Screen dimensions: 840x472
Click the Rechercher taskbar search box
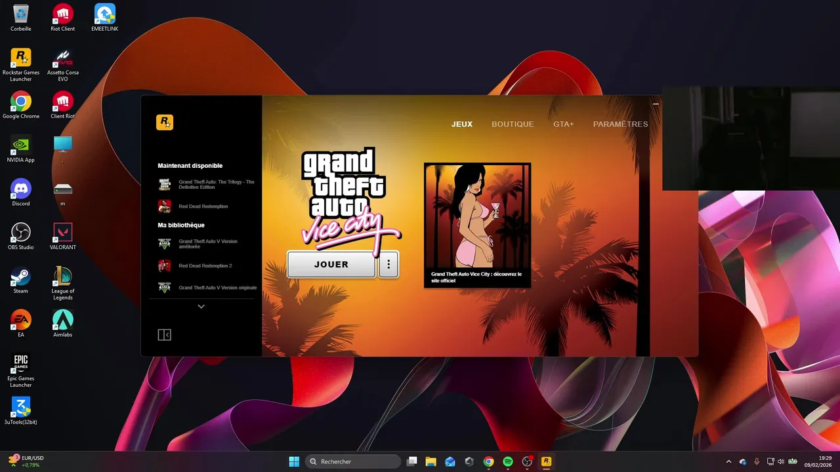[x=354, y=462]
